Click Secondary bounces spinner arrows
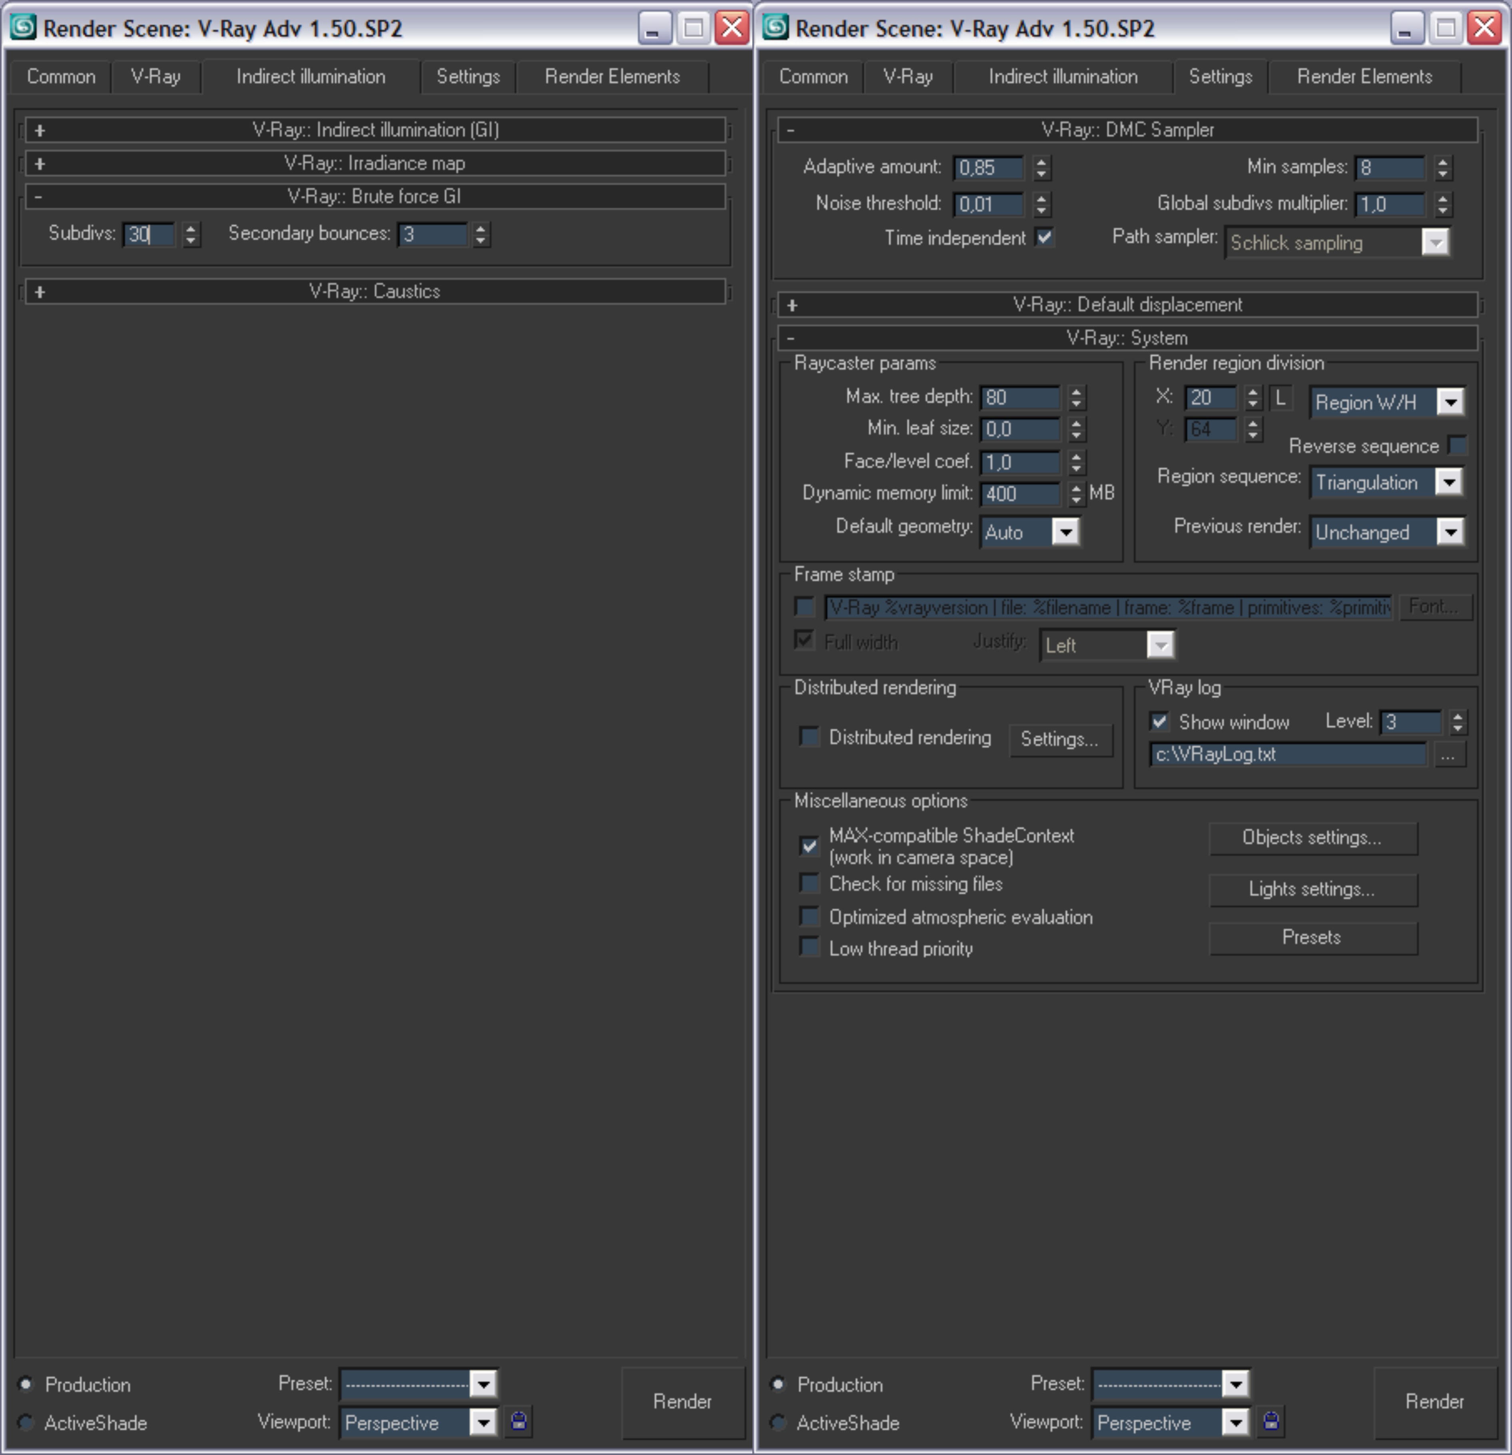1512x1455 pixels. click(x=481, y=235)
